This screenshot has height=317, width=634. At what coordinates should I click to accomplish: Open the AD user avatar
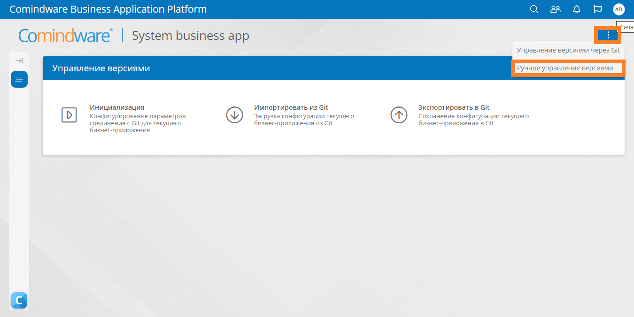click(x=619, y=9)
